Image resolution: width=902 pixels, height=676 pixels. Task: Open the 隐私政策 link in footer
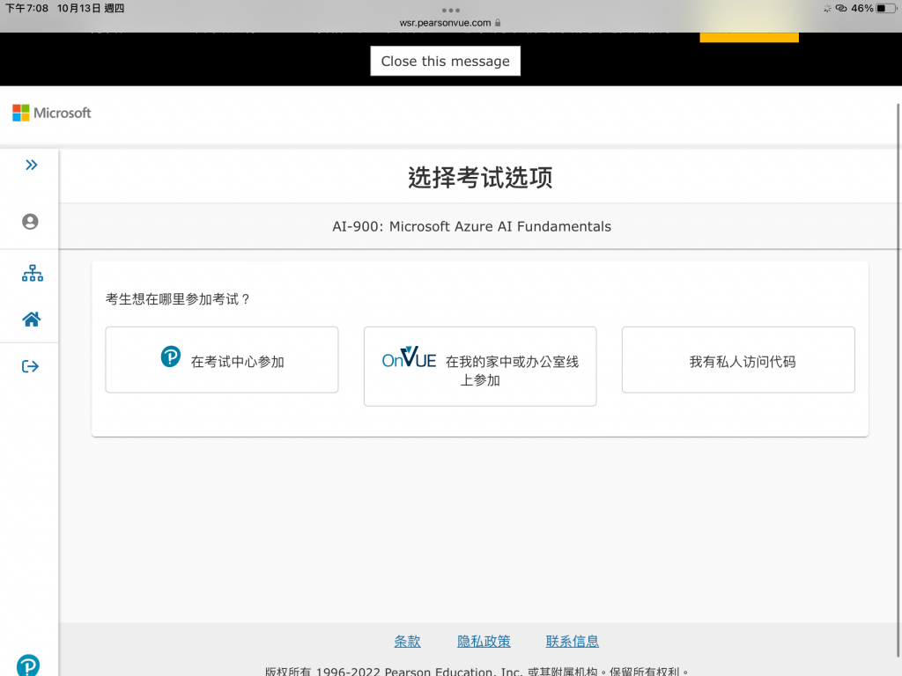click(484, 642)
